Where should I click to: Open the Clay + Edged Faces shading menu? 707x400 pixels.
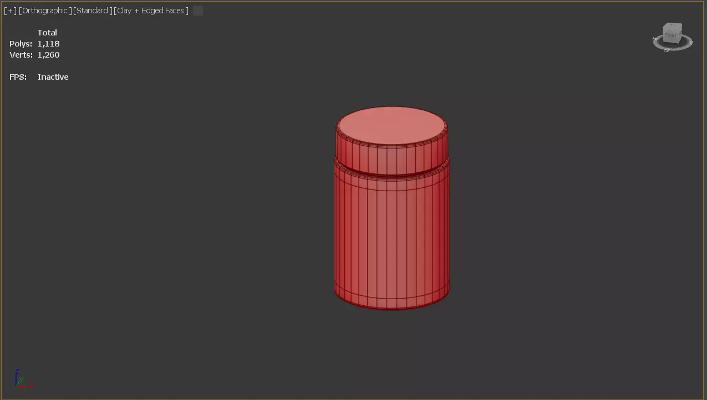(x=151, y=11)
